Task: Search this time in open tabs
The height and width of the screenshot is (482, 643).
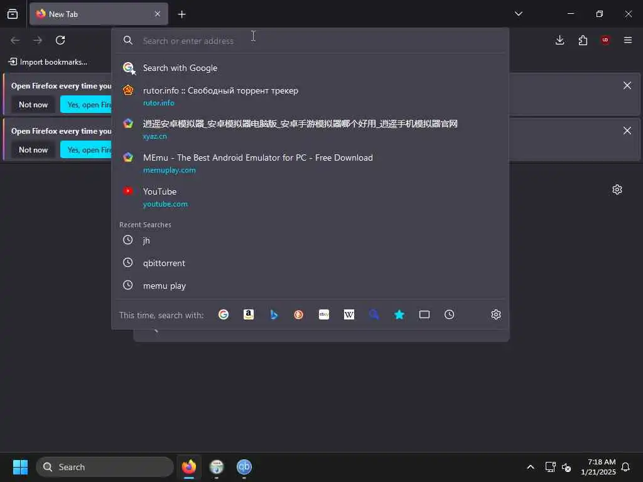Action: pos(424,314)
